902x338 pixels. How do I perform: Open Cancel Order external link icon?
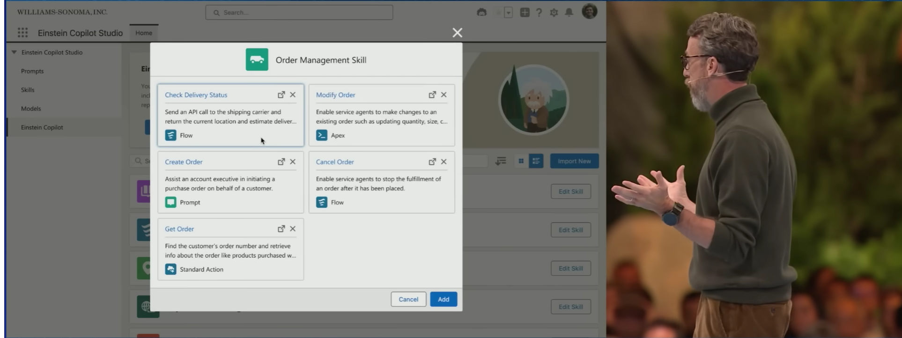coord(432,162)
